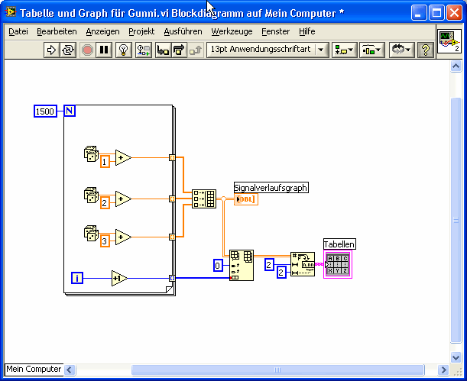The height and width of the screenshot is (381, 467).
Task: Click the blue loop output tunnel
Action: click(x=172, y=278)
